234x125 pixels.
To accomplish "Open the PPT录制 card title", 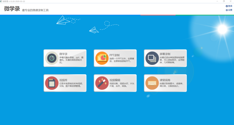I will tap(114, 55).
